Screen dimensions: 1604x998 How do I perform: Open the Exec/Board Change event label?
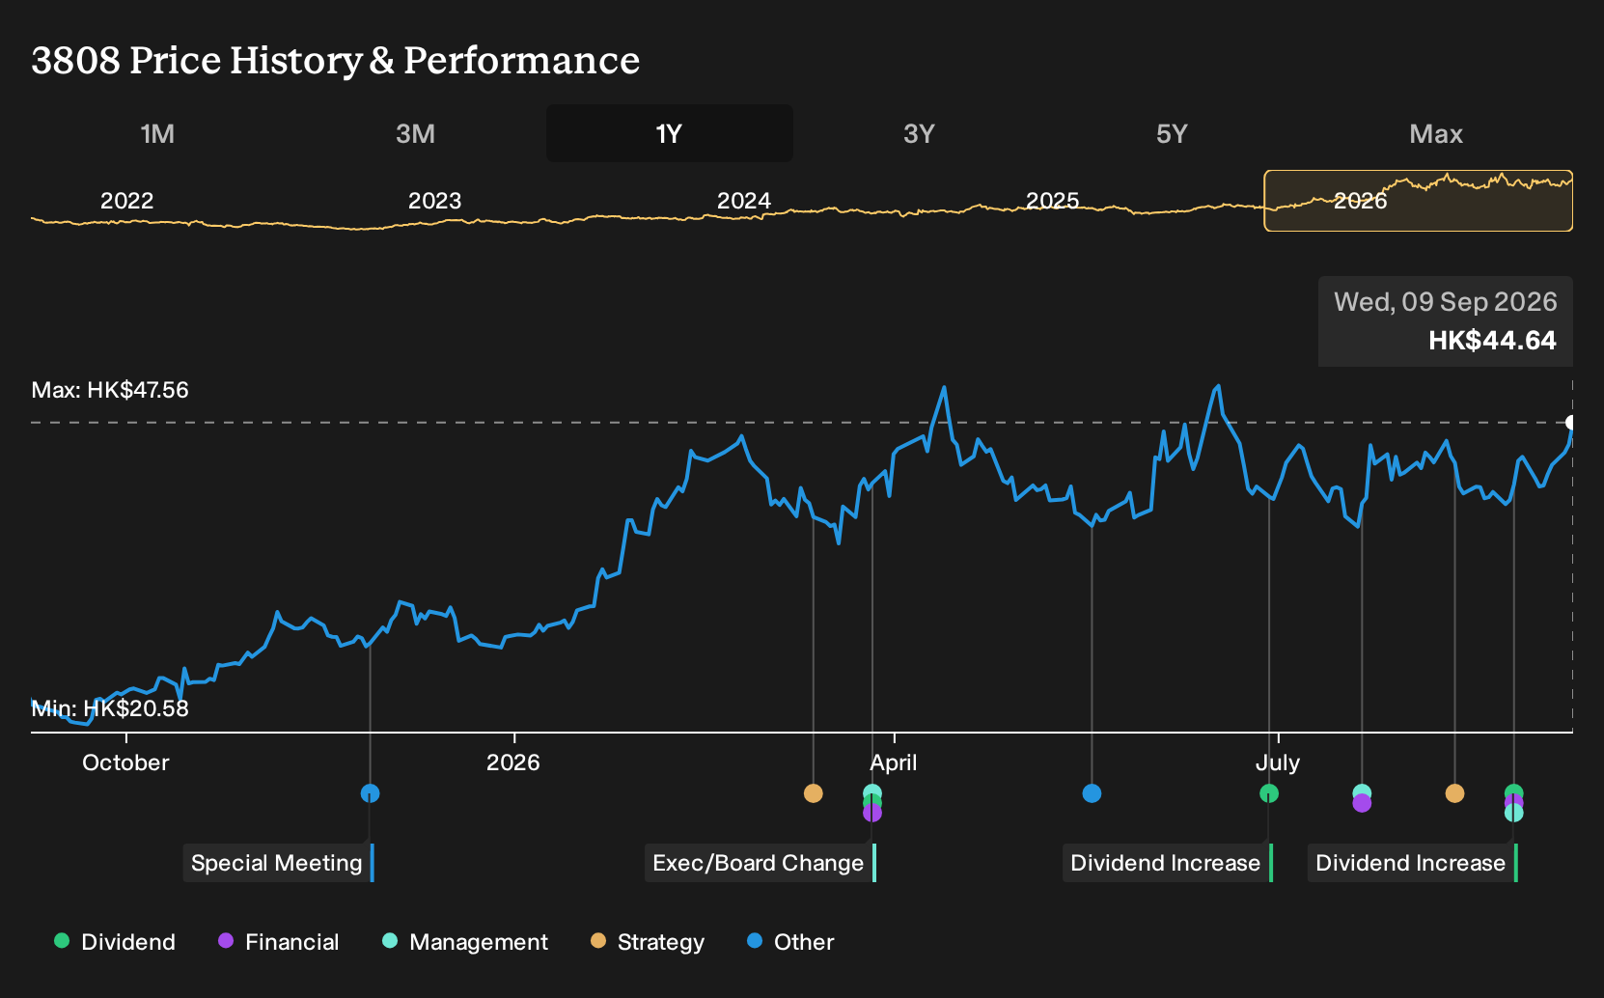coord(760,863)
